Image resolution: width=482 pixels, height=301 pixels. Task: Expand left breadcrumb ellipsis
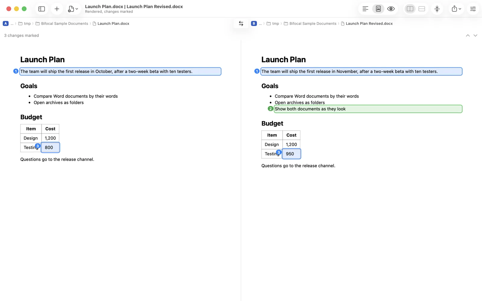coord(12,23)
